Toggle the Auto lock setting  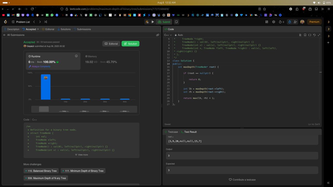(x=178, y=35)
